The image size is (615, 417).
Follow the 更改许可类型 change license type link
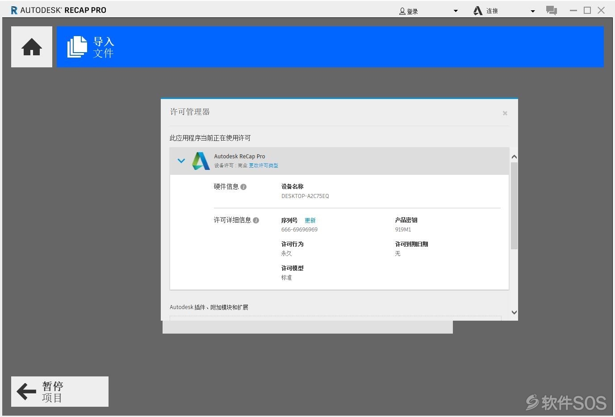point(264,165)
